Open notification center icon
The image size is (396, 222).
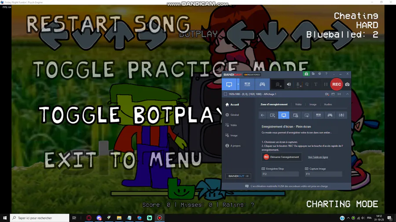390,218
